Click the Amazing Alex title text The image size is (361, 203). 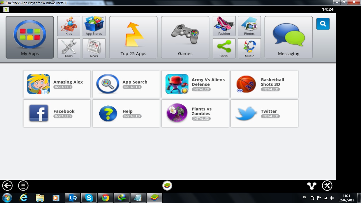click(68, 82)
